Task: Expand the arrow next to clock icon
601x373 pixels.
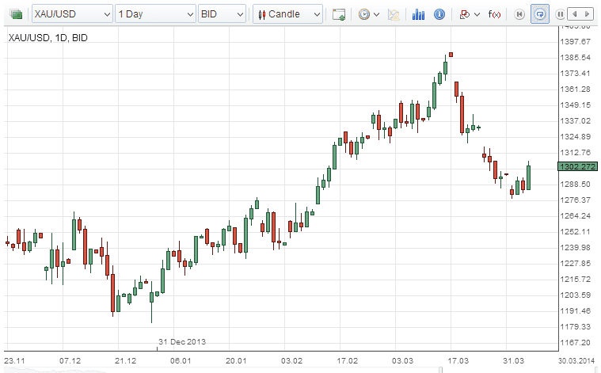Action: coord(376,14)
